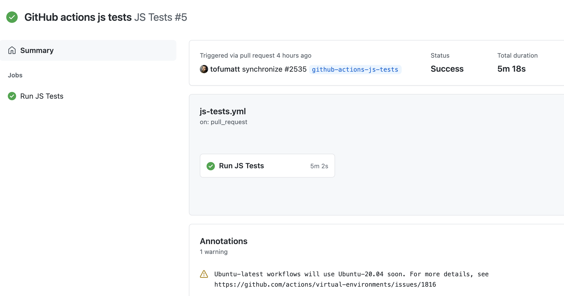Image resolution: width=564 pixels, height=296 pixels.
Task: Click the warning triangle icon in Annotations
Action: click(204, 274)
